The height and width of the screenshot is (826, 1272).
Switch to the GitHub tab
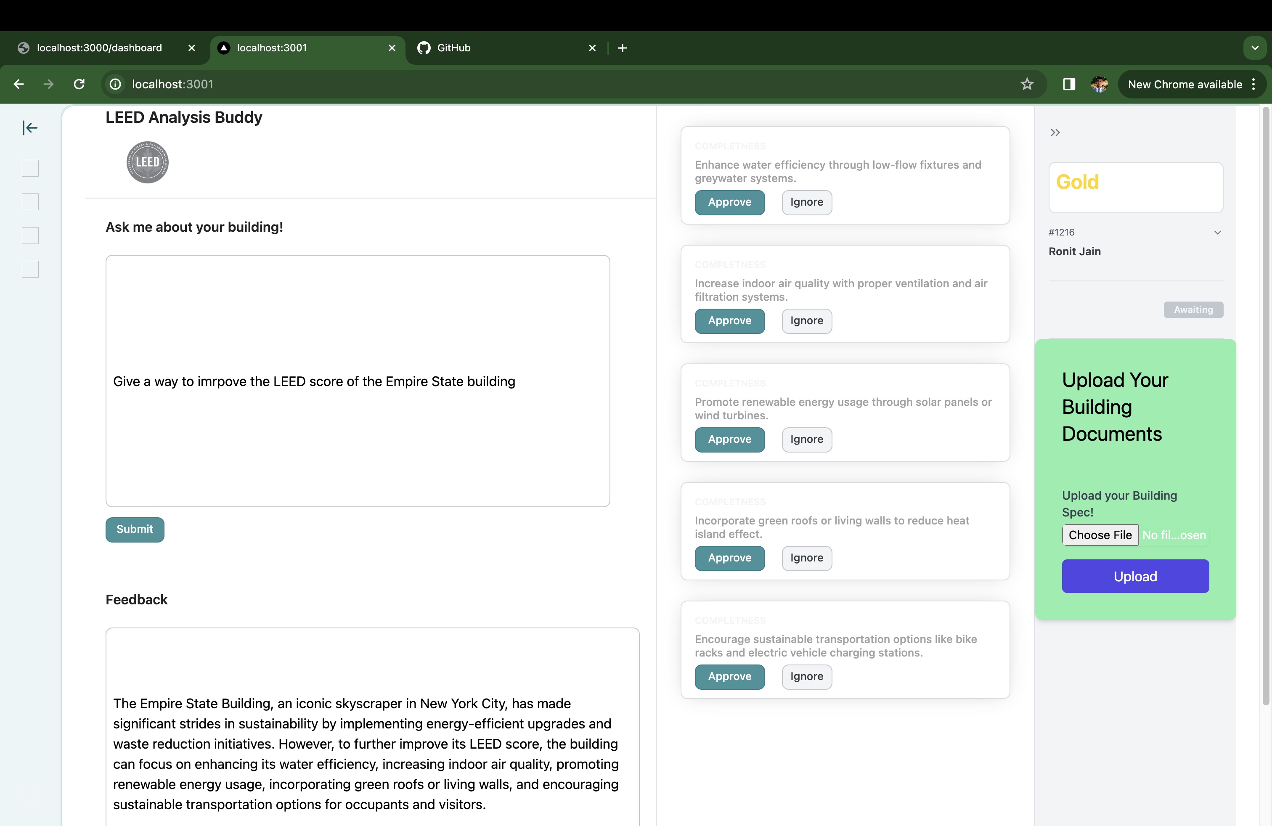pos(454,48)
